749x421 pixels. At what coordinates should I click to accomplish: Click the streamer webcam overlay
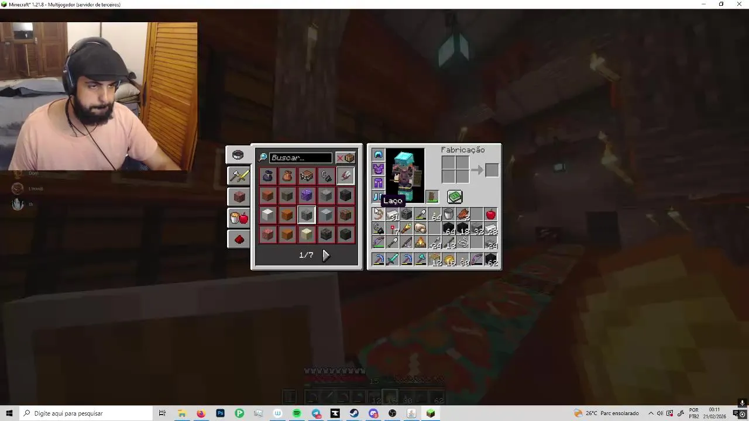coord(98,96)
